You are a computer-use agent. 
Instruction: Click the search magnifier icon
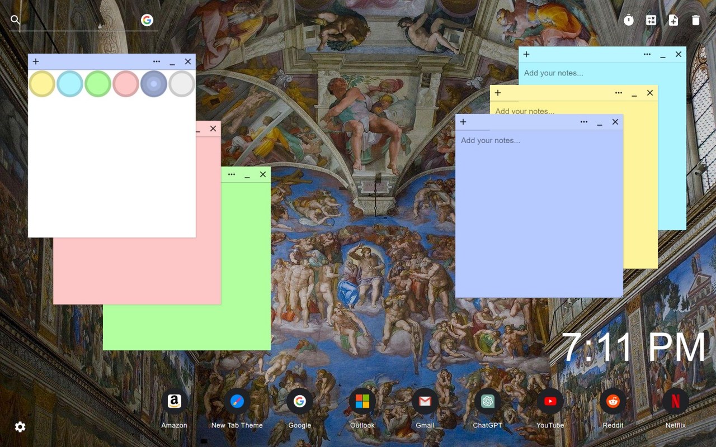(16, 20)
